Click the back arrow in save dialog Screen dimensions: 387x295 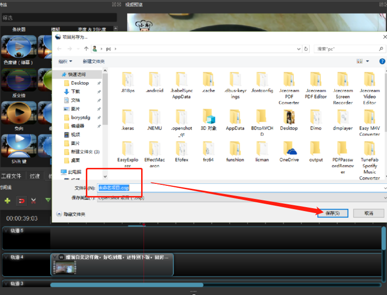[59, 49]
